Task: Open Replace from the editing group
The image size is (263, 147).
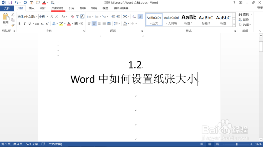Action: (244, 20)
